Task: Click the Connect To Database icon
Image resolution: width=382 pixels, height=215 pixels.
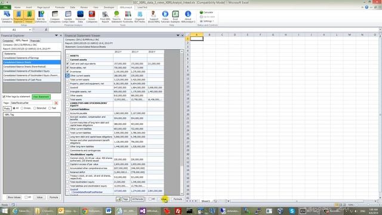Action: click(x=7, y=17)
